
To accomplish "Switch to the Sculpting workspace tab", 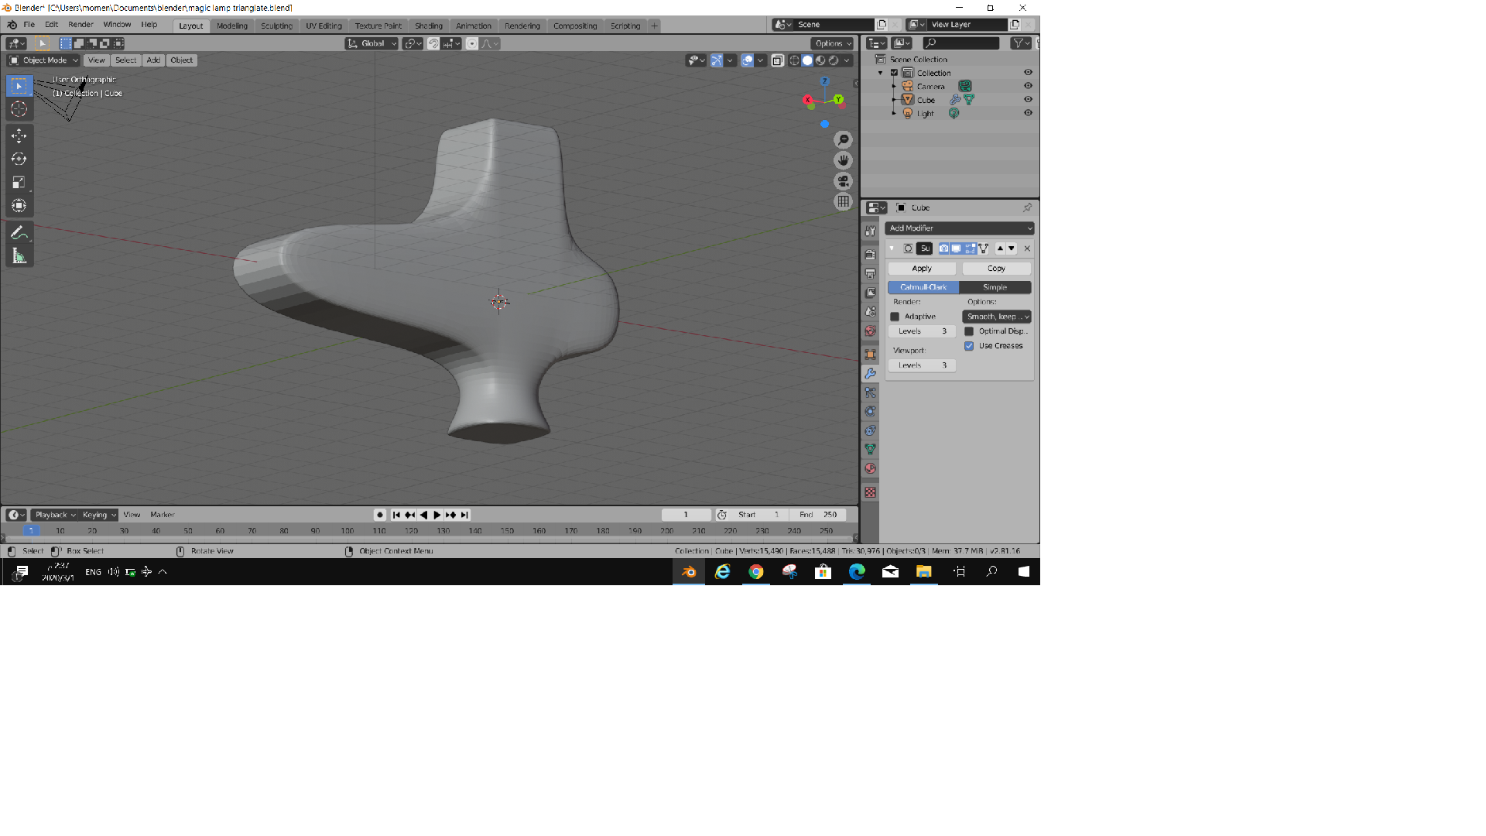I will tap(276, 26).
